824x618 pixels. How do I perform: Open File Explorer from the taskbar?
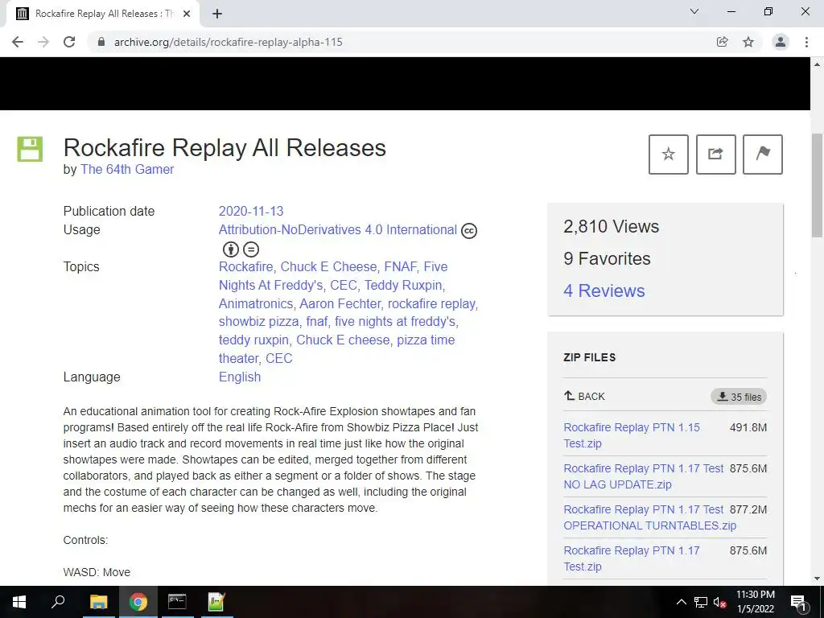point(98,602)
